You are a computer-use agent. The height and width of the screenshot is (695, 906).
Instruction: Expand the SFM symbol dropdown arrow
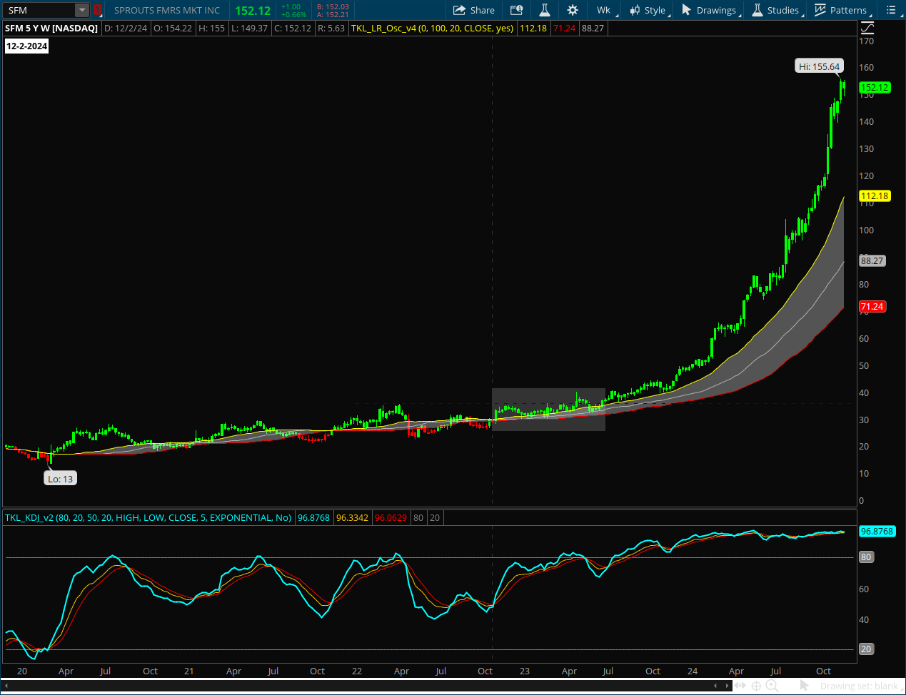pos(82,10)
